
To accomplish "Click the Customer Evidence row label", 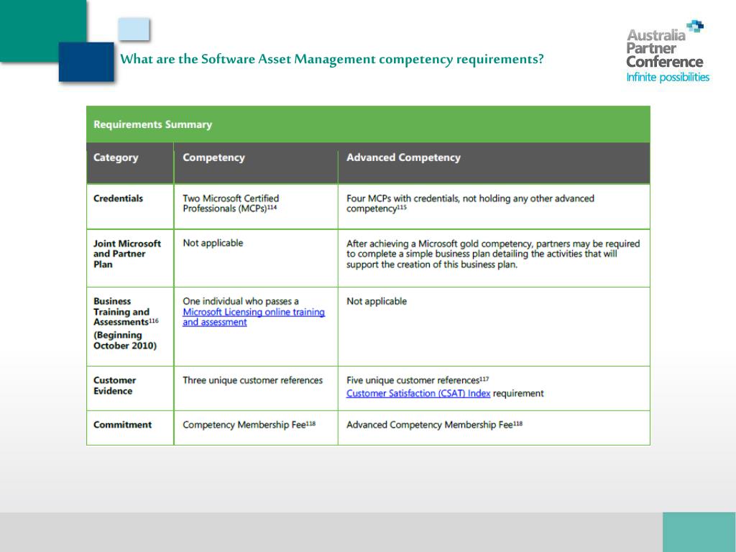I will tap(114, 385).
